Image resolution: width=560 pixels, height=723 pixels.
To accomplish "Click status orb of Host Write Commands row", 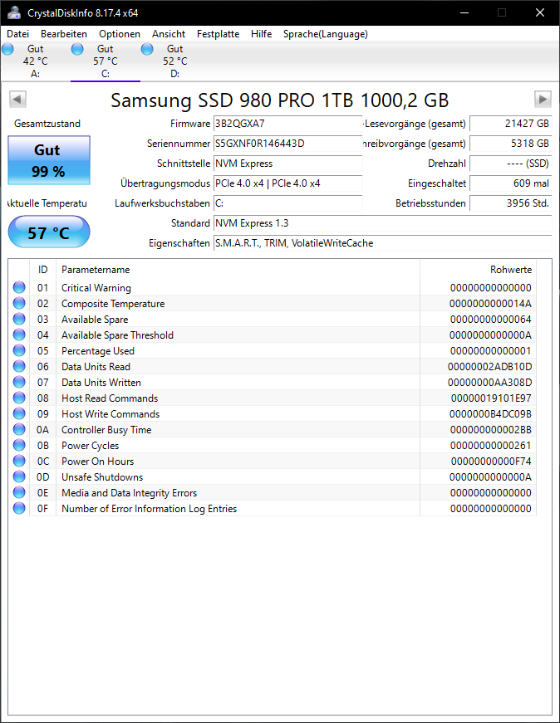I will coord(19,413).
